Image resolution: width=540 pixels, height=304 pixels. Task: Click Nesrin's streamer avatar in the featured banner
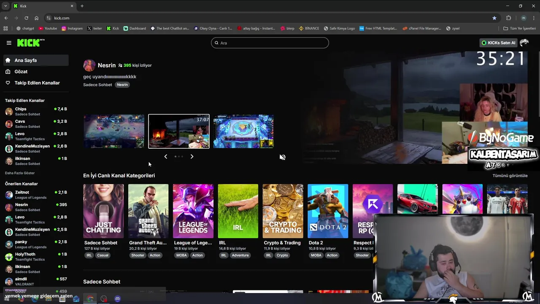click(89, 65)
